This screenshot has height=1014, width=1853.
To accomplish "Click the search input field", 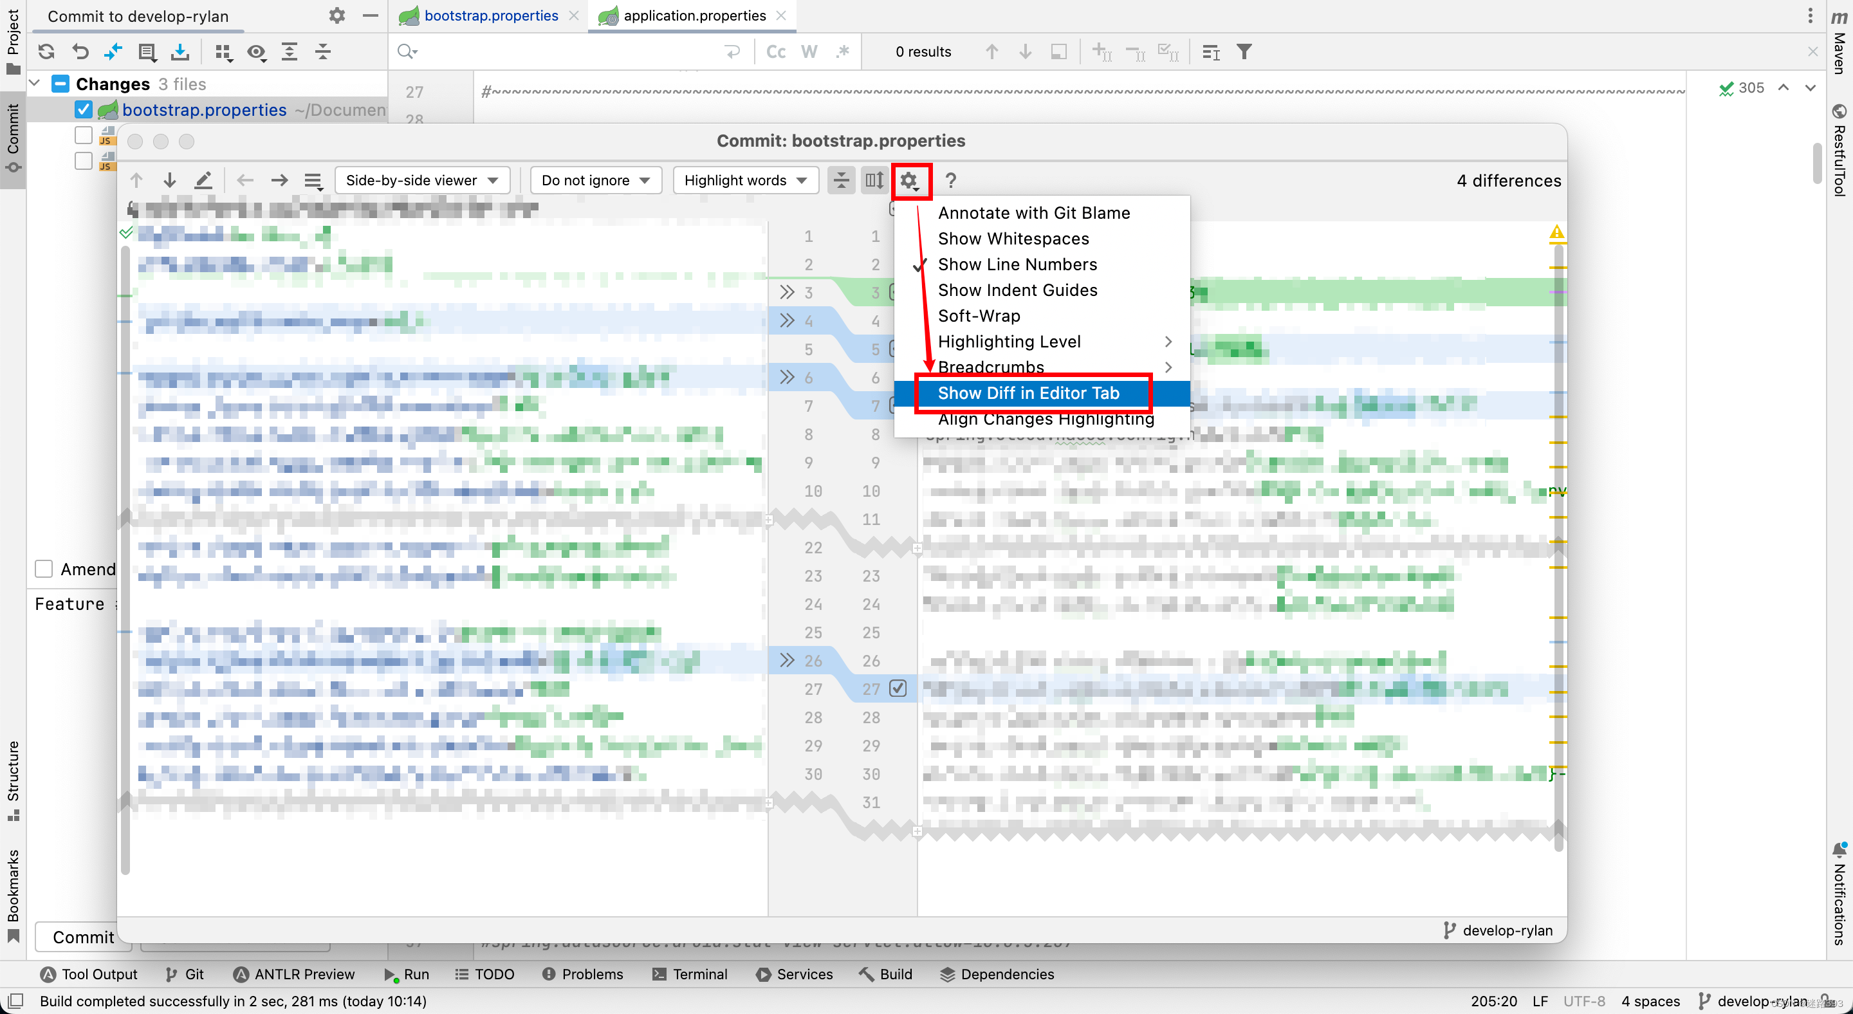I will [x=568, y=51].
